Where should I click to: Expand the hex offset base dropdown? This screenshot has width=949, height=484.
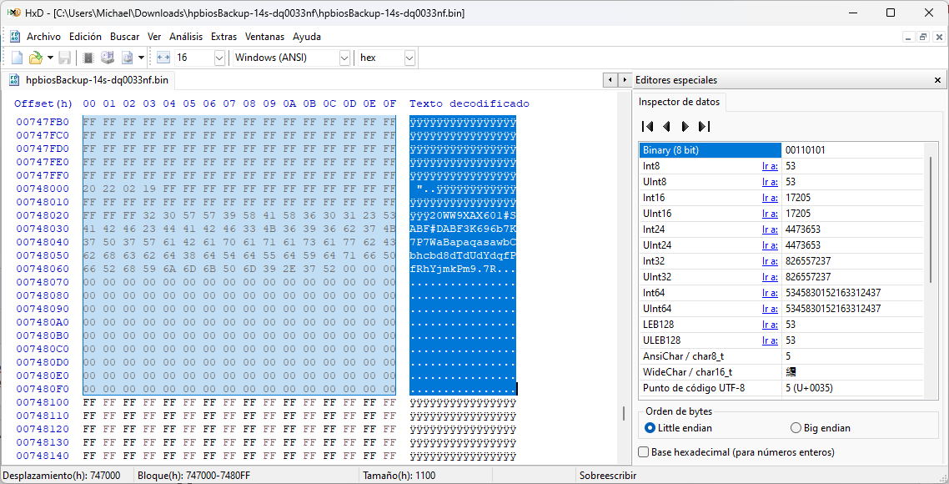(x=409, y=58)
